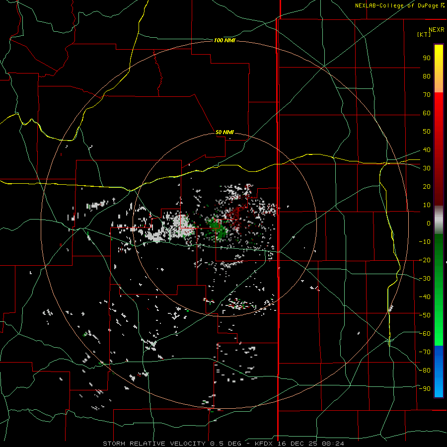Image resolution: width=447 pixels, height=447 pixels.
Task: Click the -30 value on the velocity scale
Action: (x=425, y=279)
